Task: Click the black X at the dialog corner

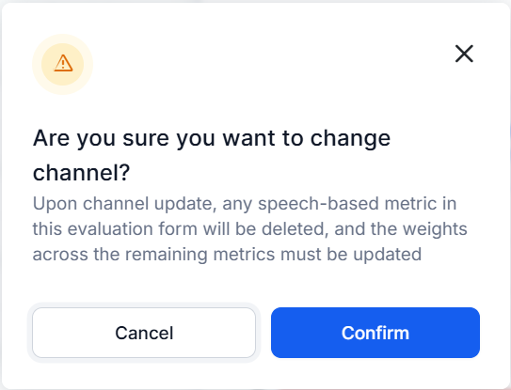Action: (464, 54)
